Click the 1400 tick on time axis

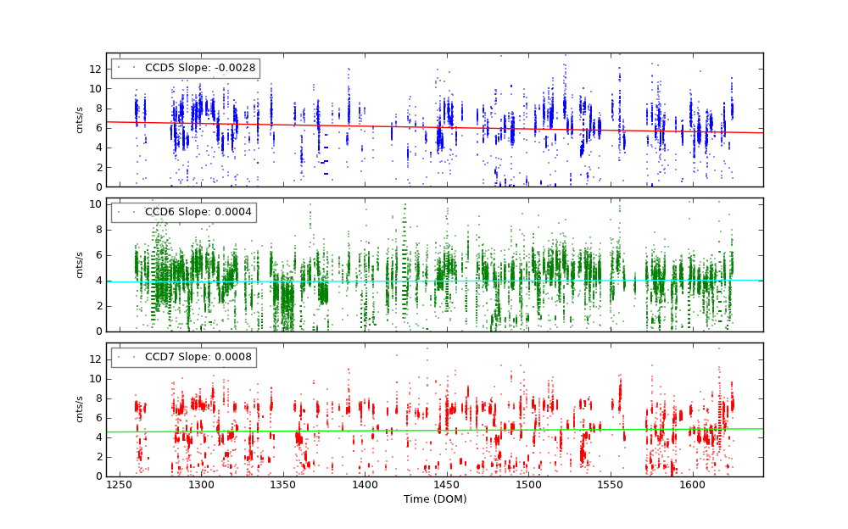pyautogui.click(x=365, y=485)
